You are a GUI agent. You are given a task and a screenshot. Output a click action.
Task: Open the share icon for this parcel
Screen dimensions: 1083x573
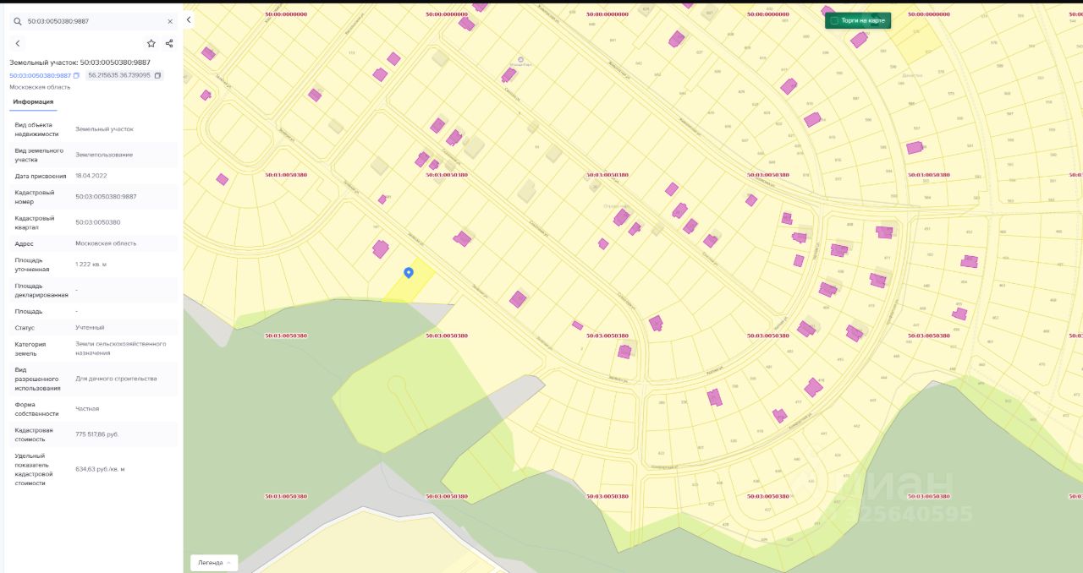tap(169, 43)
